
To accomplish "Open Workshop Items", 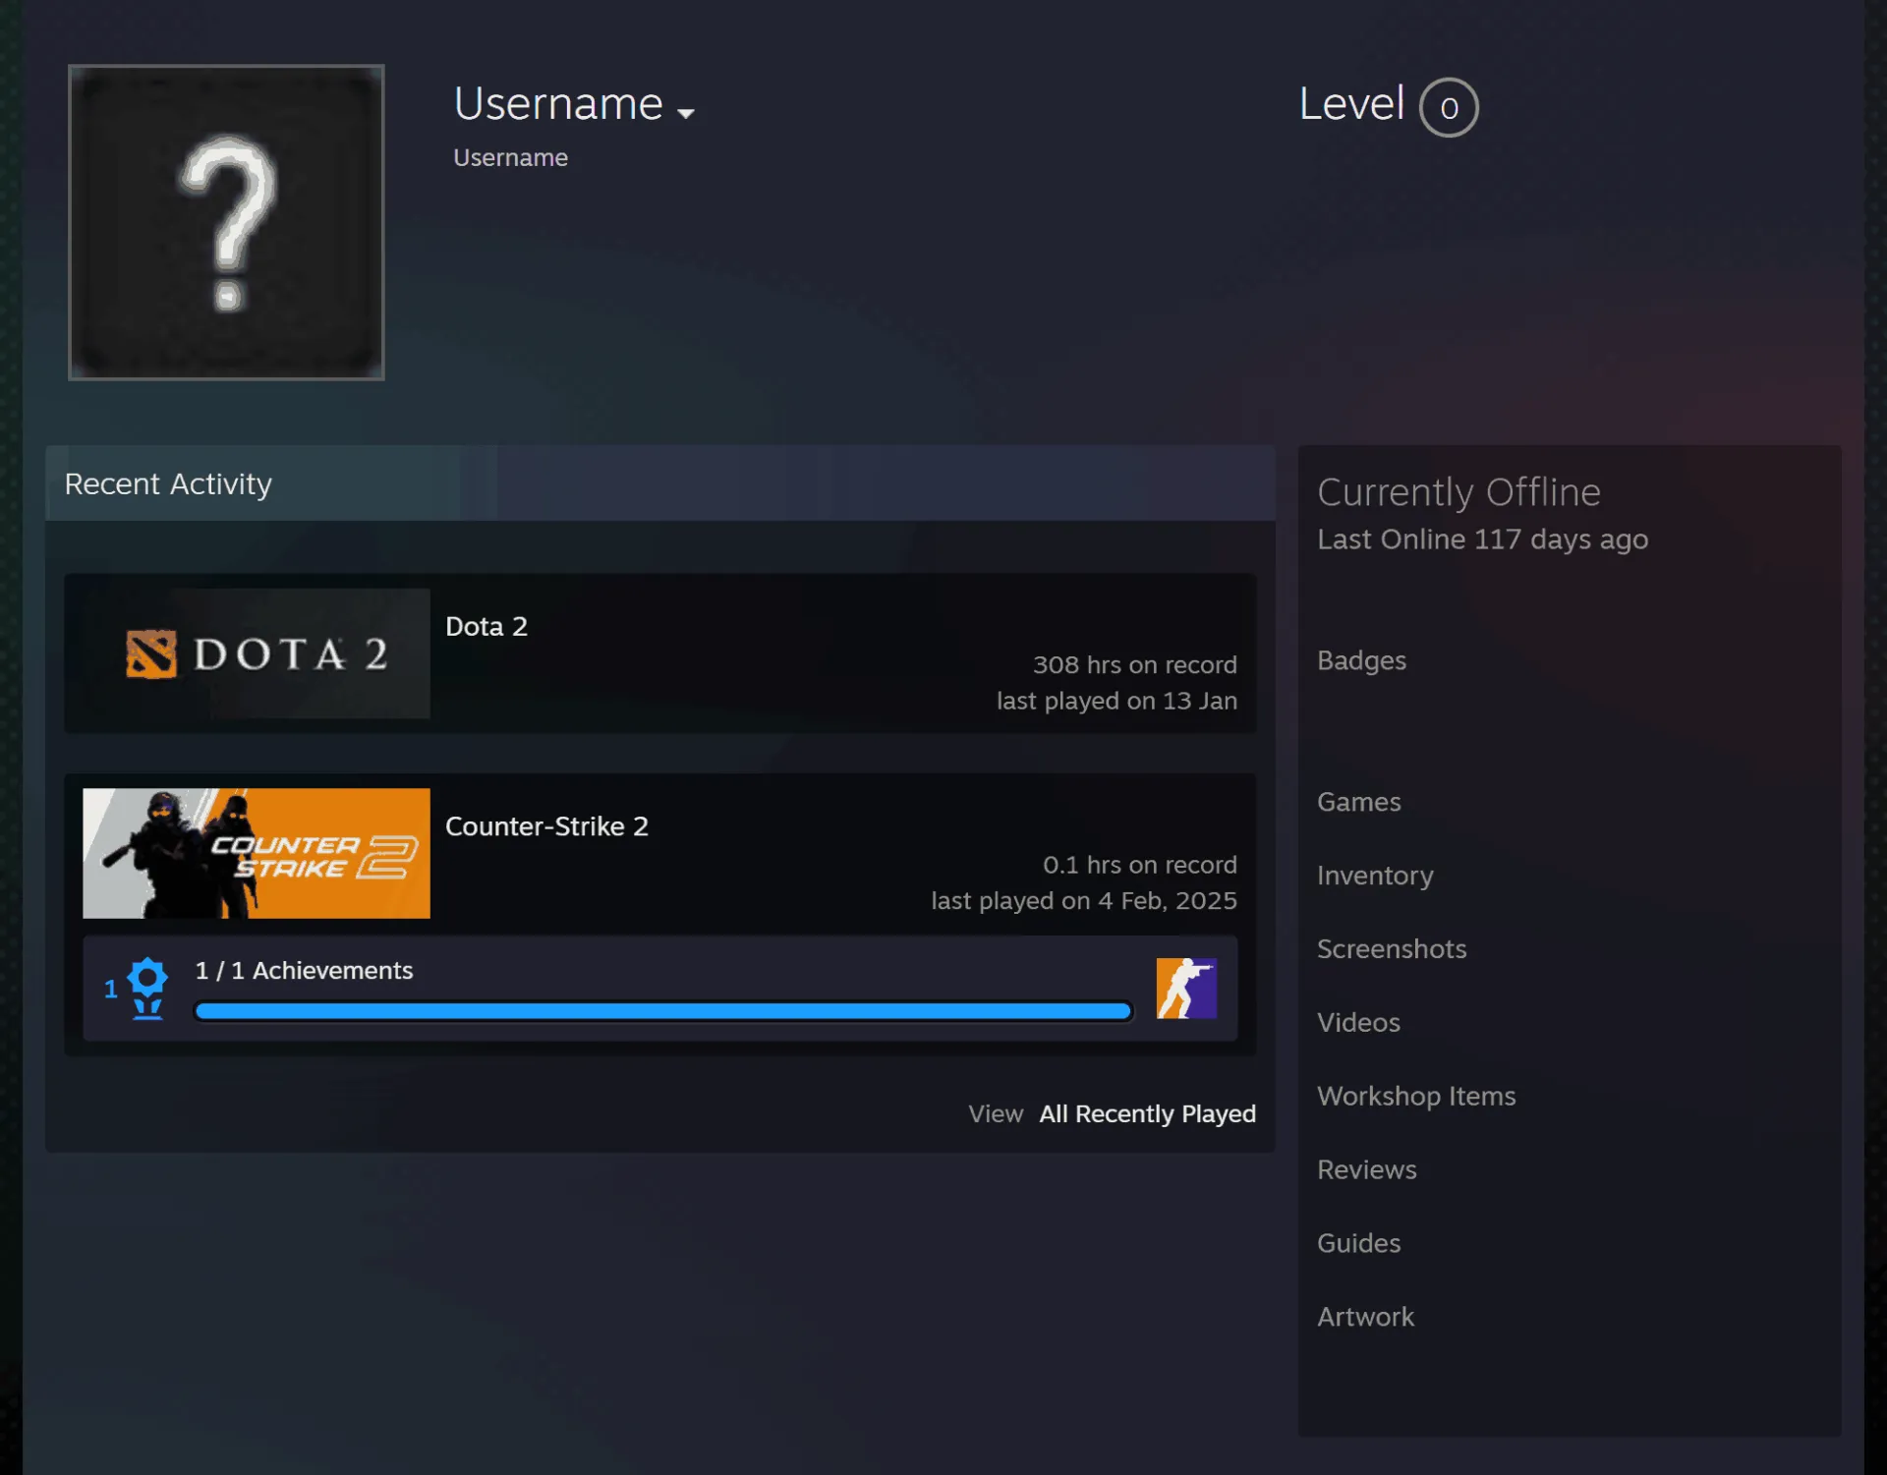I will tap(1416, 1097).
